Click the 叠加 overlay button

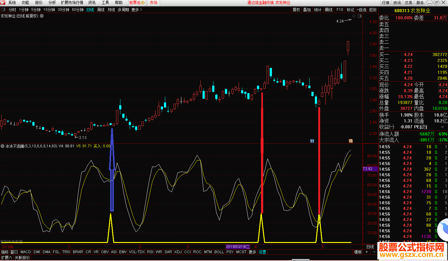click(x=307, y=10)
